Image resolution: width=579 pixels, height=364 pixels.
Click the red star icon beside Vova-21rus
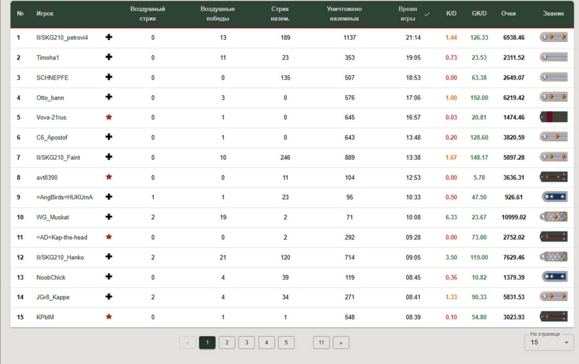click(109, 117)
